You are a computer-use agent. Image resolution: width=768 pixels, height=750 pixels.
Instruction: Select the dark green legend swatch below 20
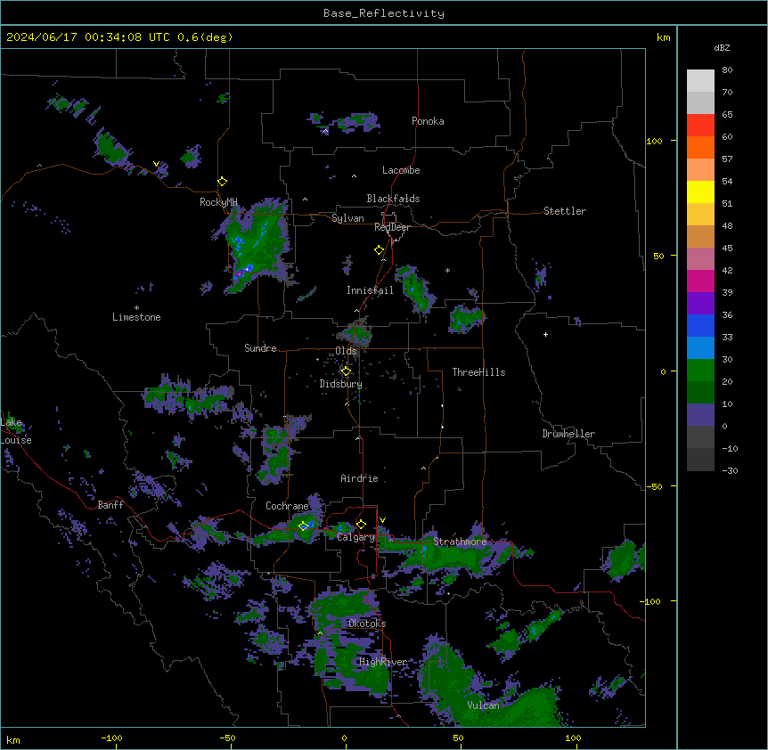click(x=700, y=393)
